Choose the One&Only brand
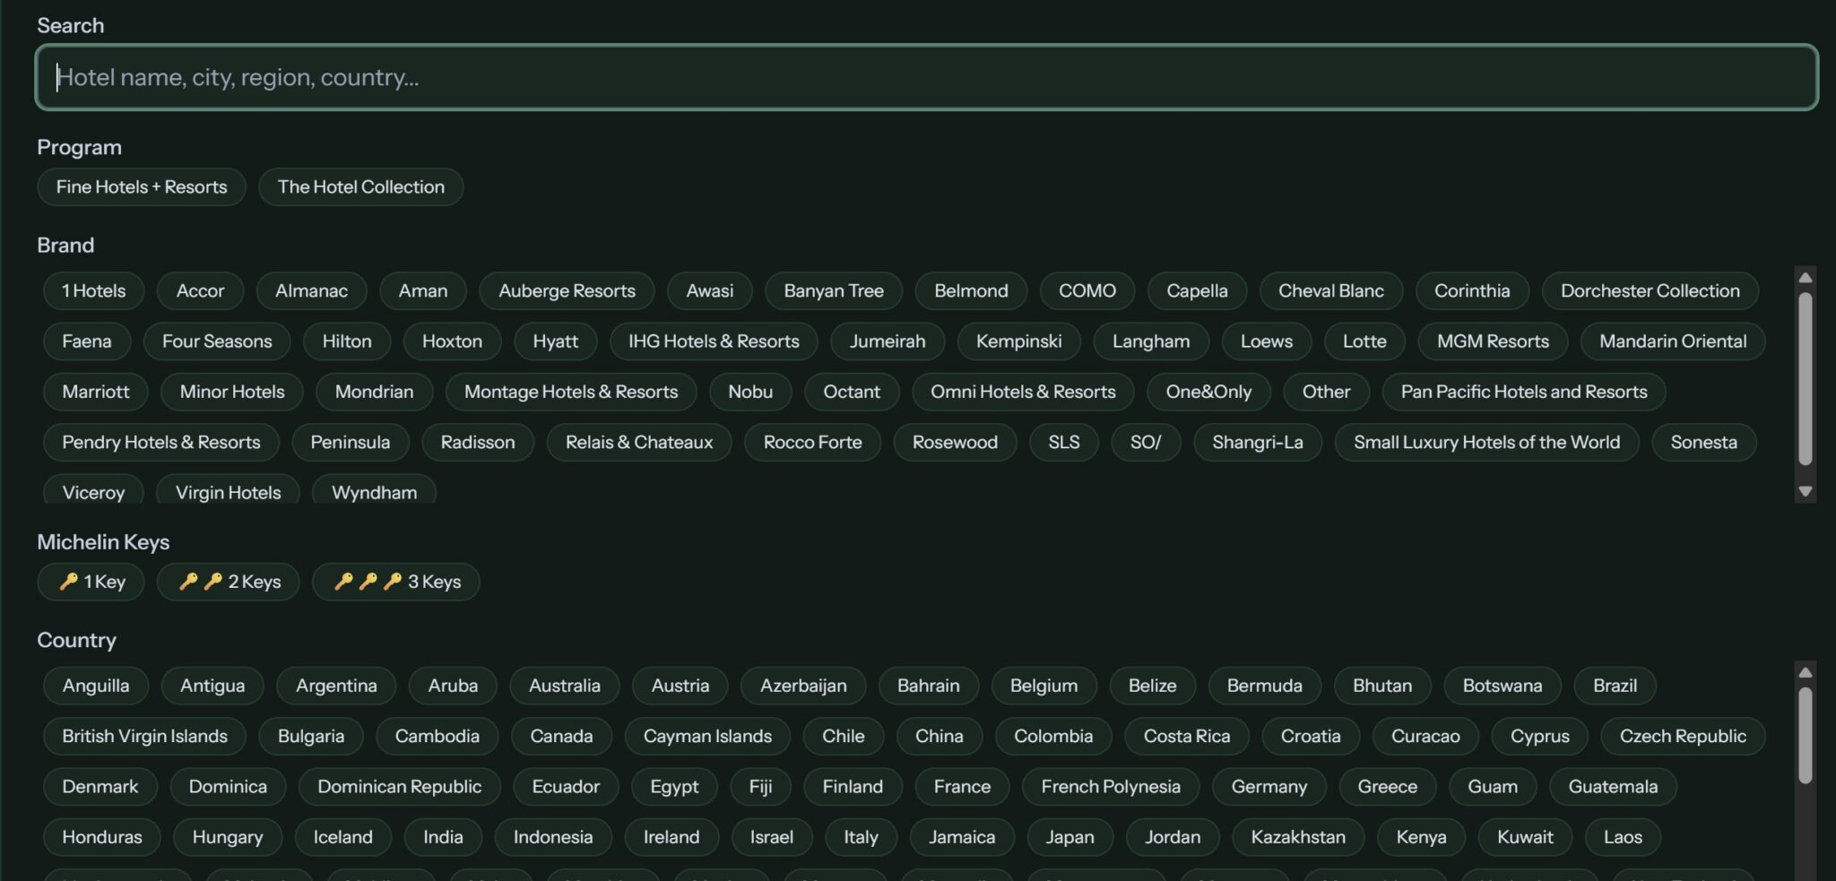Viewport: 1836px width, 881px height. coord(1208,392)
